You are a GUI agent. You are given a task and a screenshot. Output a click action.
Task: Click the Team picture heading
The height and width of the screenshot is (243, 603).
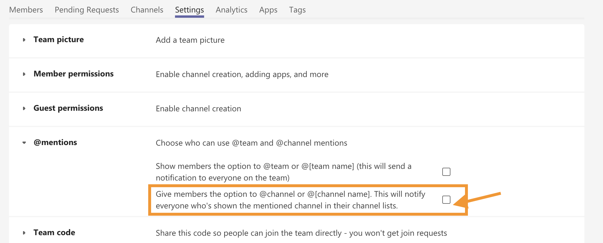59,40
